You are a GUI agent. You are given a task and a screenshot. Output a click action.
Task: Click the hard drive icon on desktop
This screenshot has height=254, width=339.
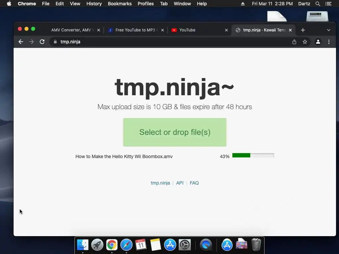coord(317,16)
